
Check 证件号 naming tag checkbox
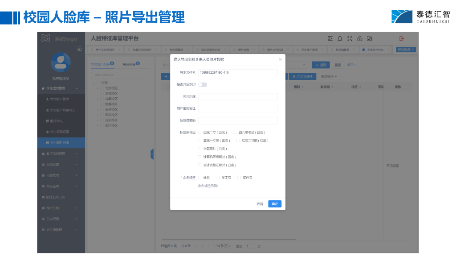pos(239,178)
